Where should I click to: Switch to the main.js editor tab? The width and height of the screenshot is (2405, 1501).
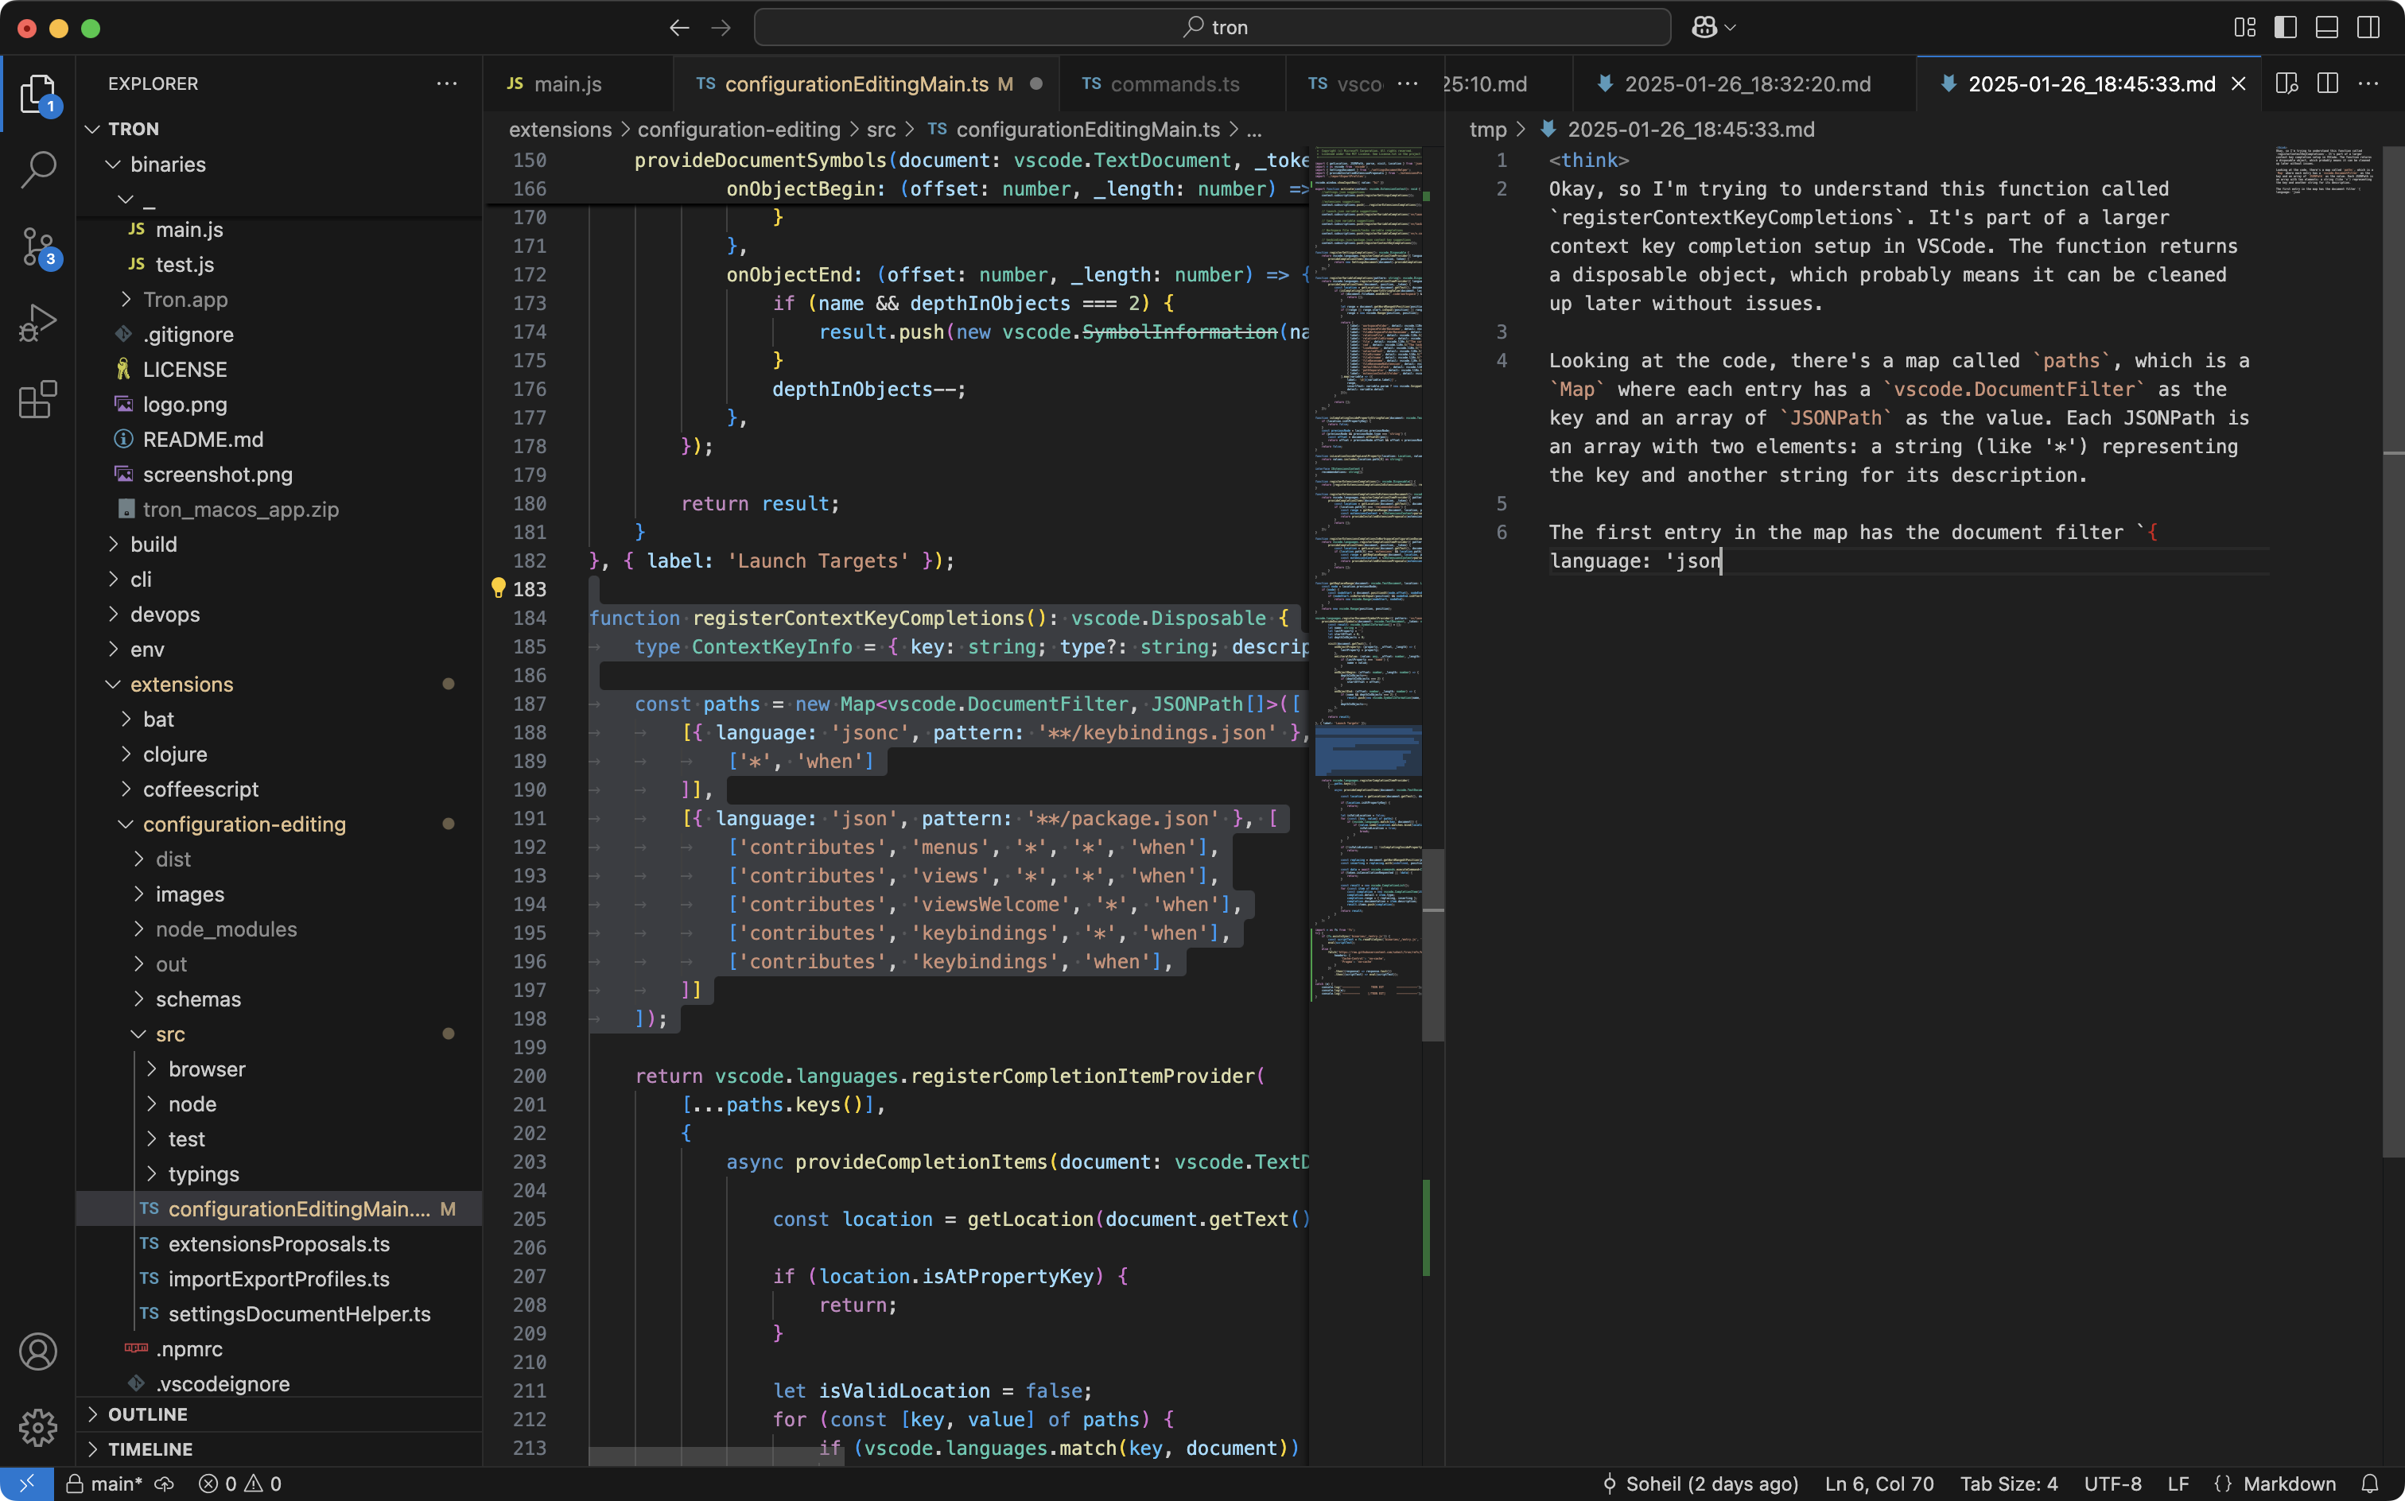click(567, 83)
